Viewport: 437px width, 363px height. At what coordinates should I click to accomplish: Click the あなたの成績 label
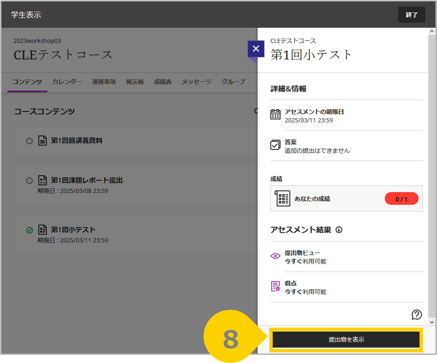pos(312,199)
